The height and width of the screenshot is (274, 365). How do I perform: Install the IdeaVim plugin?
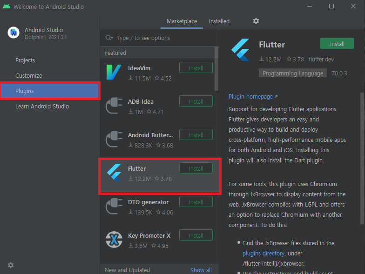point(196,68)
